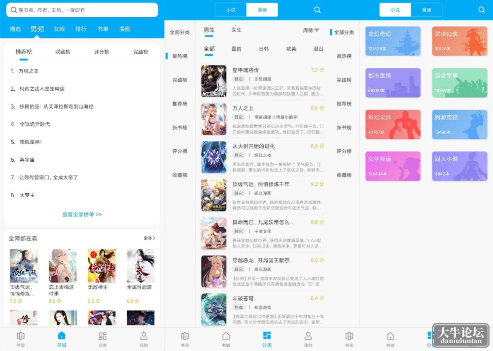Tap the search icon on the right novel categories screen
493x351 pixels.
pyautogui.click(x=481, y=10)
